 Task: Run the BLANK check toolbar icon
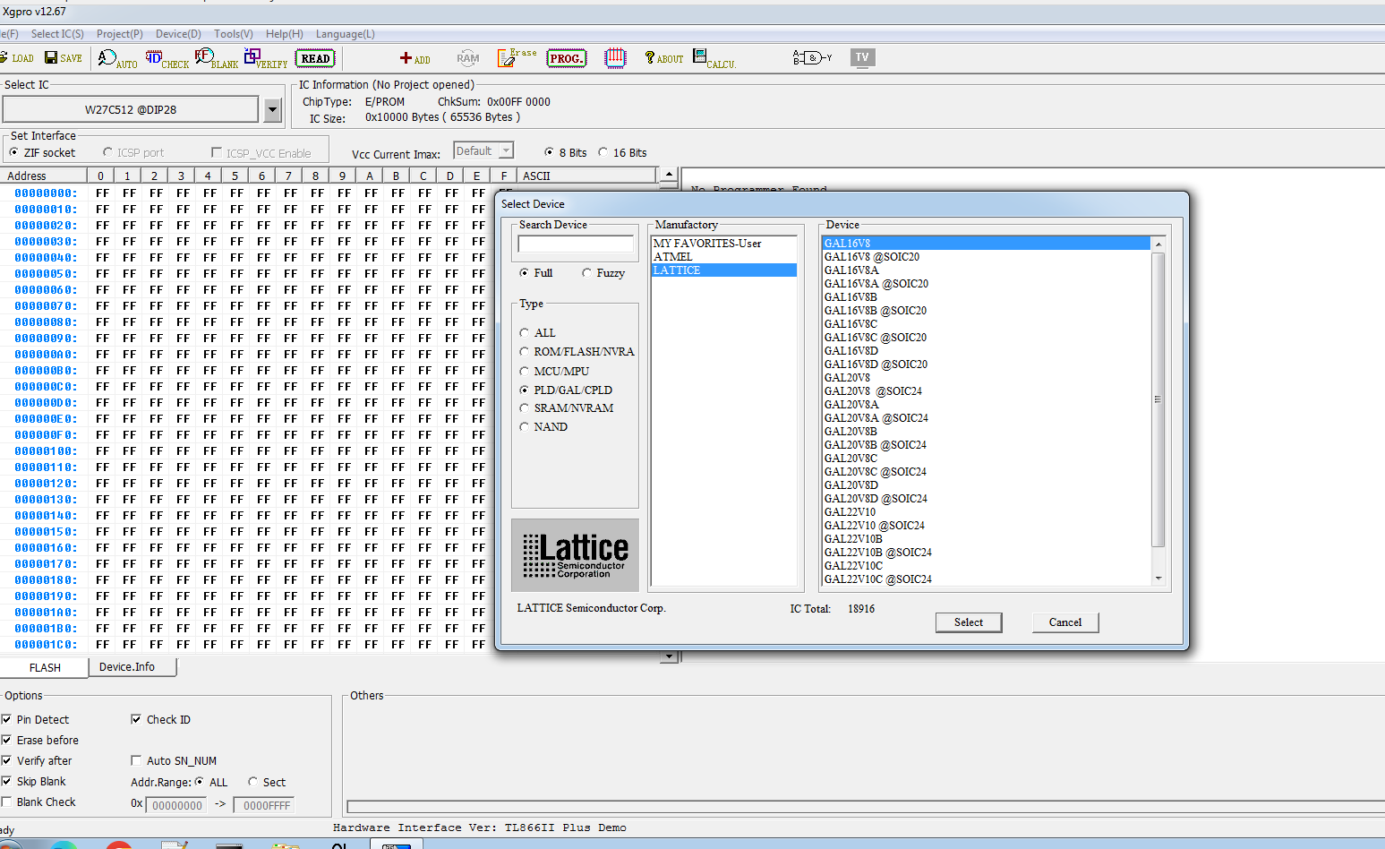217,59
